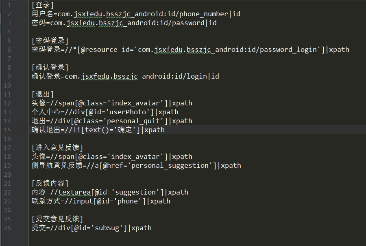Click the [确认登录] section header
366x246 pixels.
(x=50, y=67)
